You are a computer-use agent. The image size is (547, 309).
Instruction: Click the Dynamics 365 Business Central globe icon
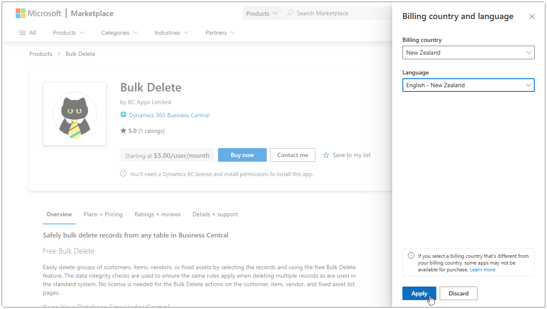tap(123, 115)
